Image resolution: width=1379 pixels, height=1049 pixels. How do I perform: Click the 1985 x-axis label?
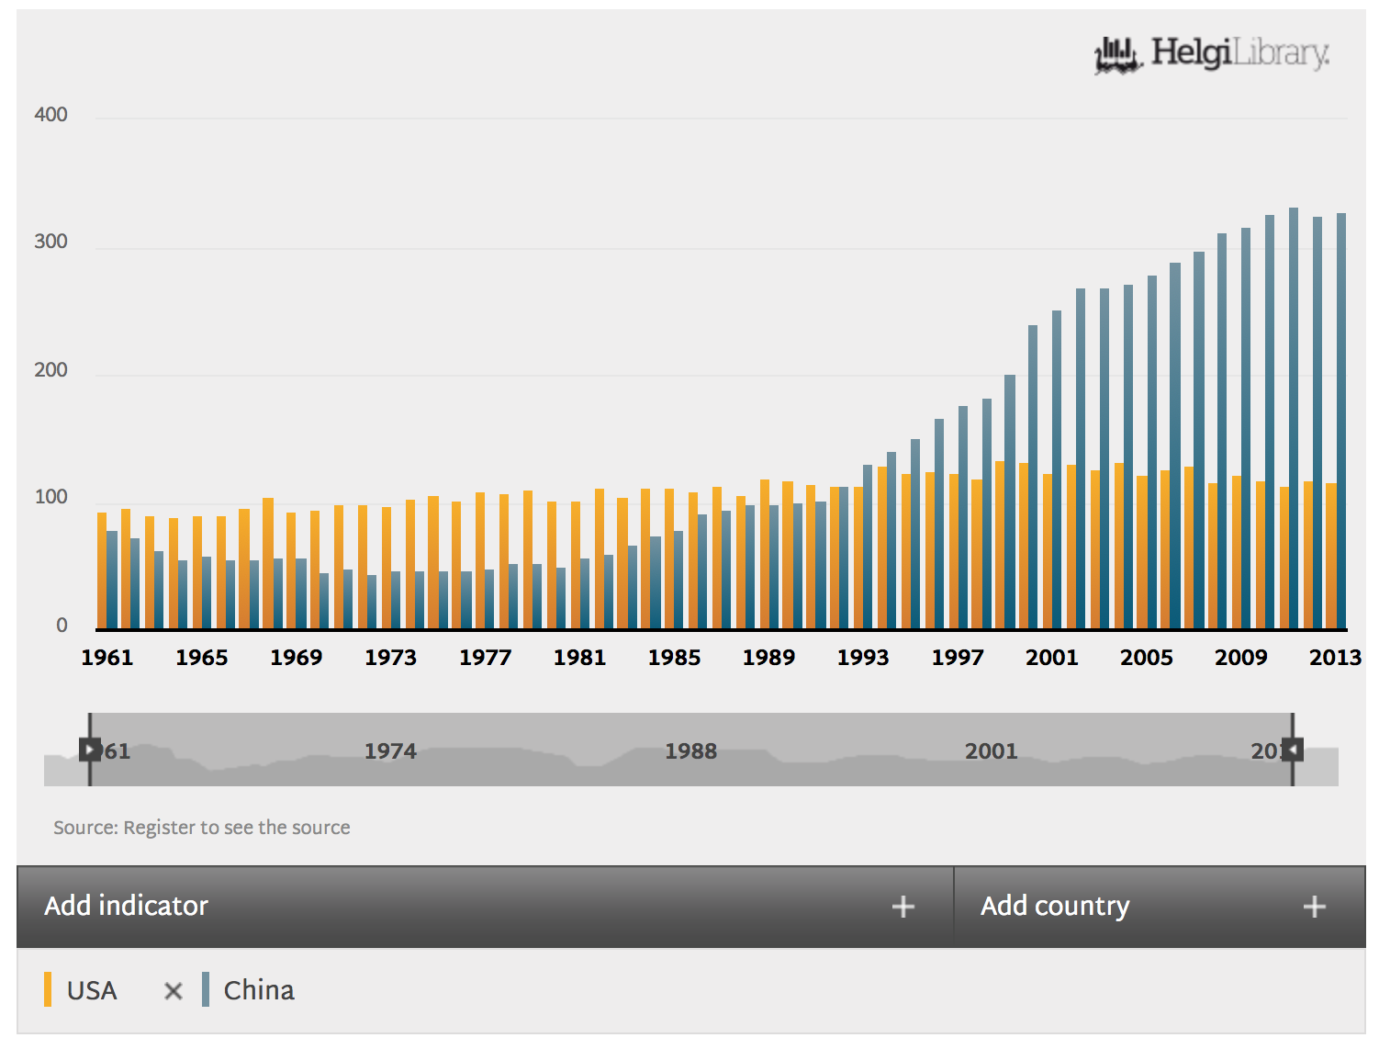tap(675, 658)
